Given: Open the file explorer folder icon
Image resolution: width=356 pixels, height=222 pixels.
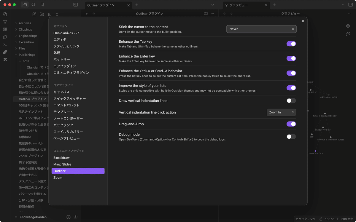Looking at the screenshot, I should pyautogui.click(x=25, y=5).
